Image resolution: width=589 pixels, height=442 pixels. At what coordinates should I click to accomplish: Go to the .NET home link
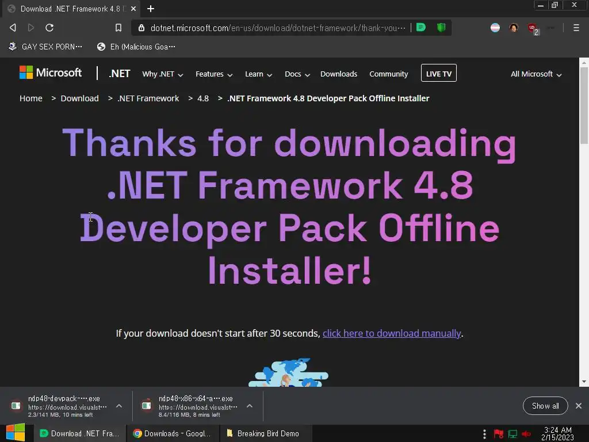(120, 74)
